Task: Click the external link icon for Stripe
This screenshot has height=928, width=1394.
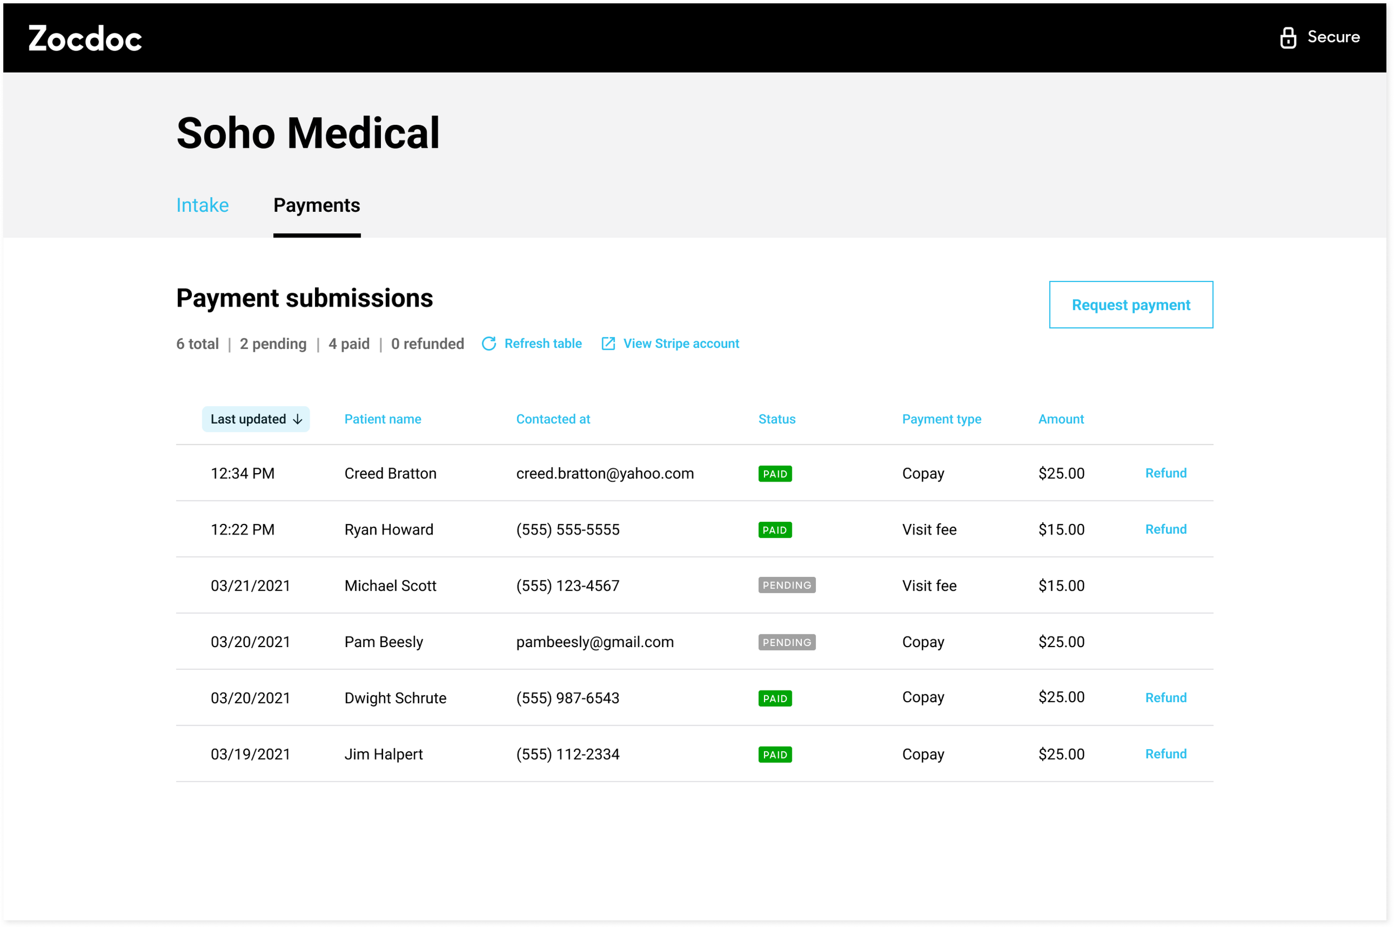Action: click(x=608, y=344)
